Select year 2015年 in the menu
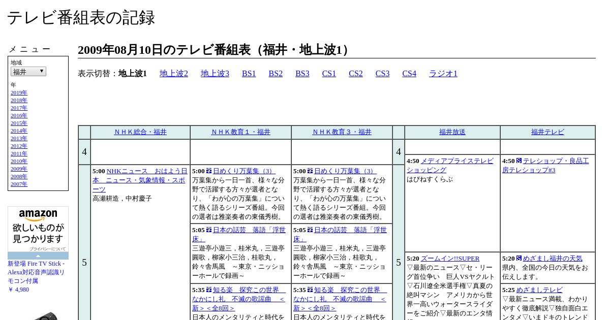 point(19,123)
